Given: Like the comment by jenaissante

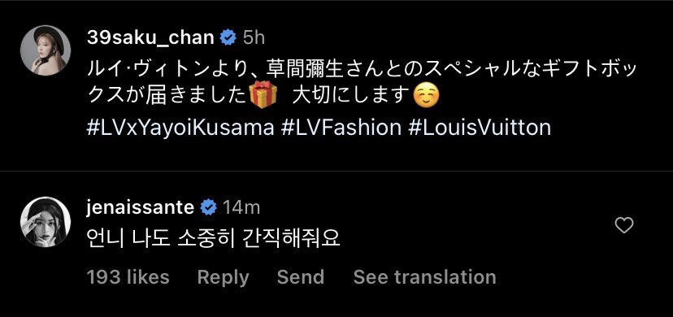Looking at the screenshot, I should 623,226.
